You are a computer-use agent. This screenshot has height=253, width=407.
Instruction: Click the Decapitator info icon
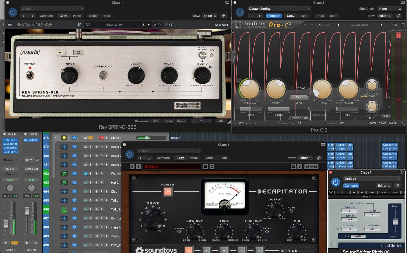coord(300,166)
